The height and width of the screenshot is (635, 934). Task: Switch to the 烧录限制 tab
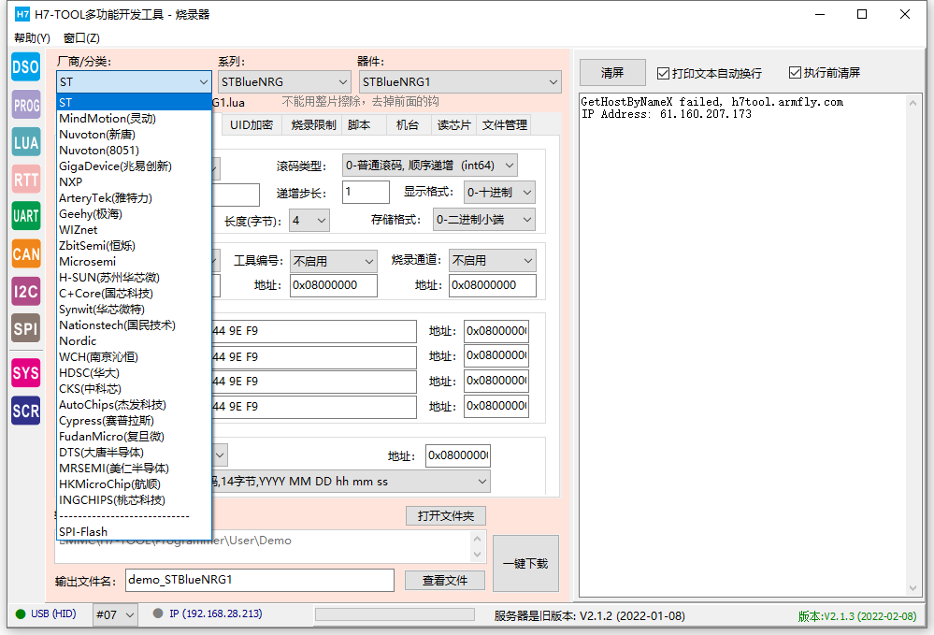[313, 125]
